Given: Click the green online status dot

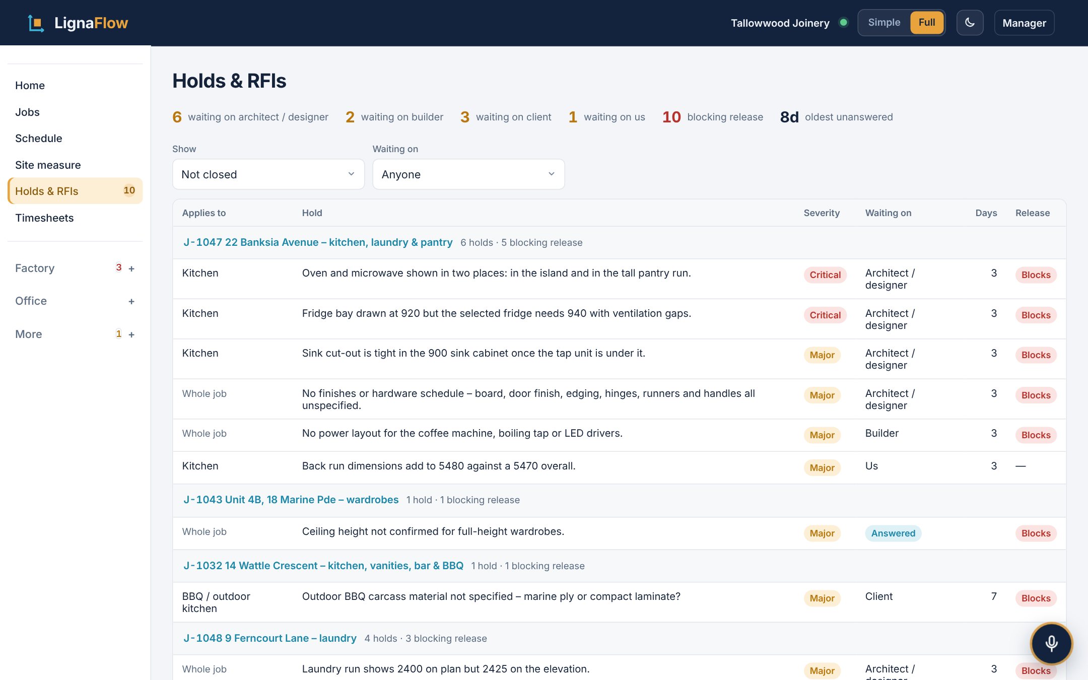Looking at the screenshot, I should pyautogui.click(x=843, y=23).
